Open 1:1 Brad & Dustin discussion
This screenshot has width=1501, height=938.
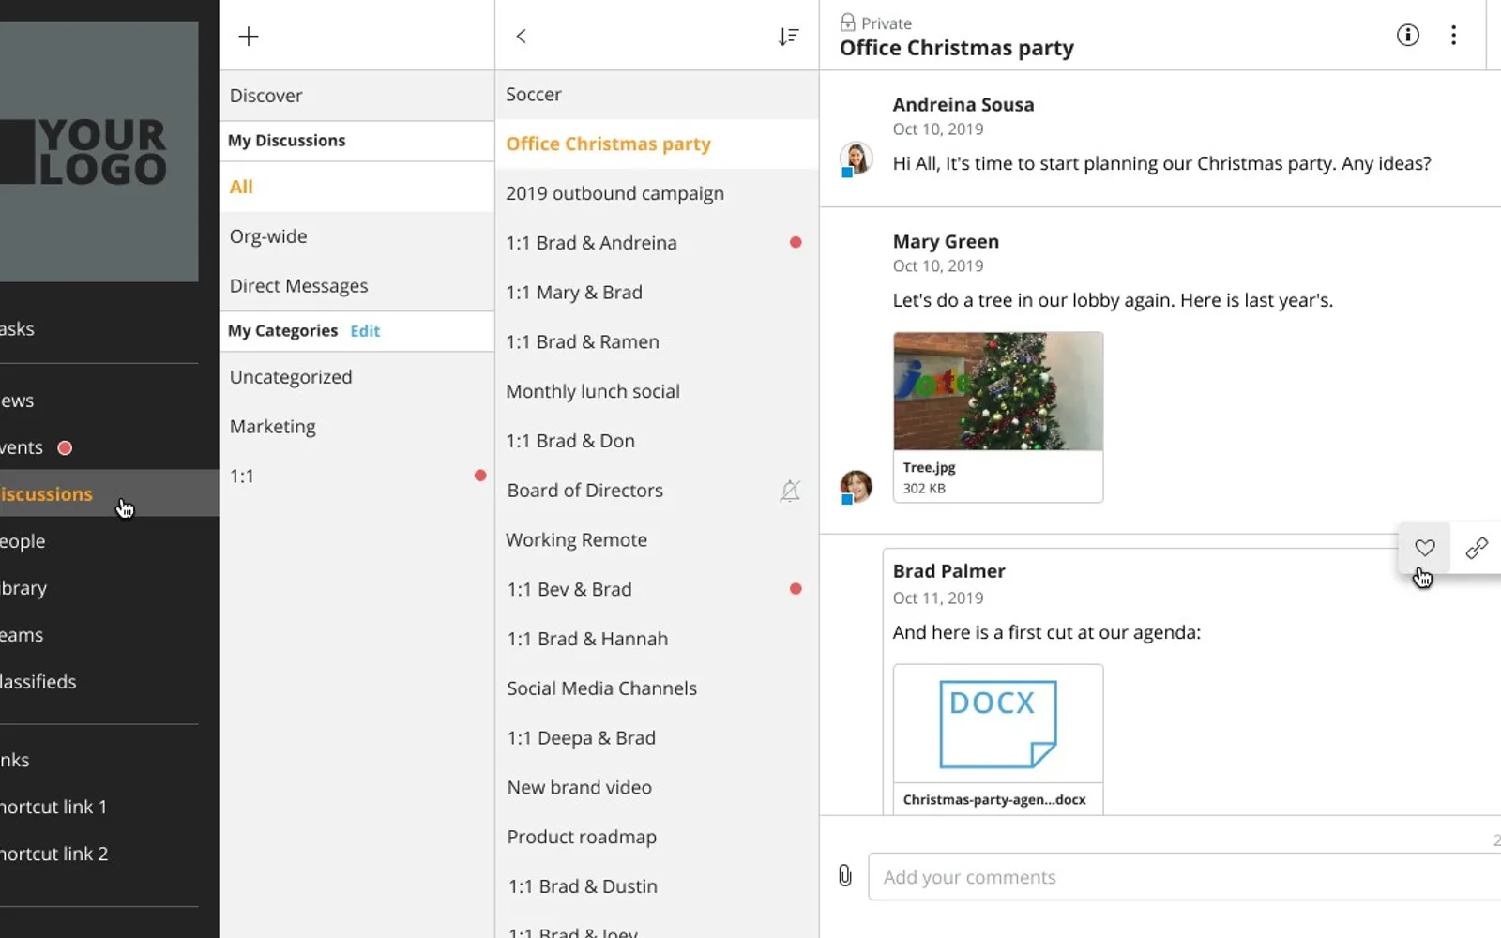[657, 886]
